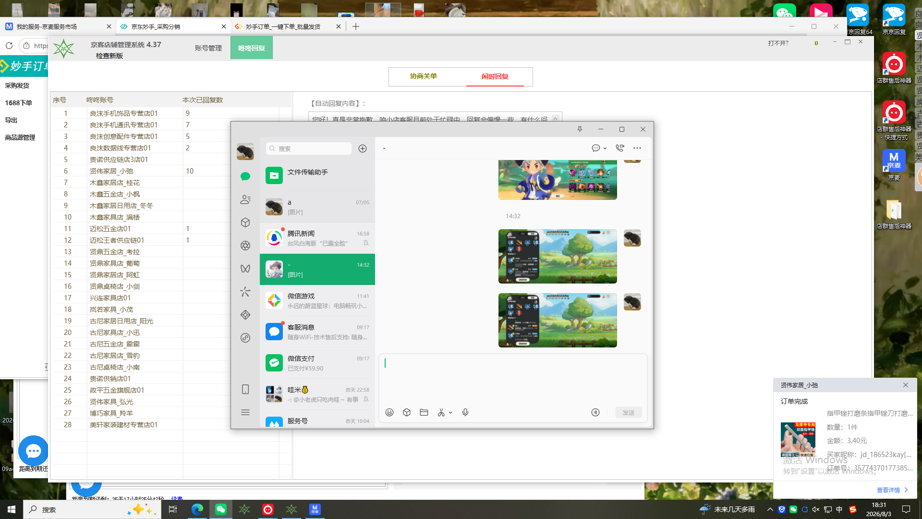Click the 检查新版 link
922x519 pixels.
point(109,56)
